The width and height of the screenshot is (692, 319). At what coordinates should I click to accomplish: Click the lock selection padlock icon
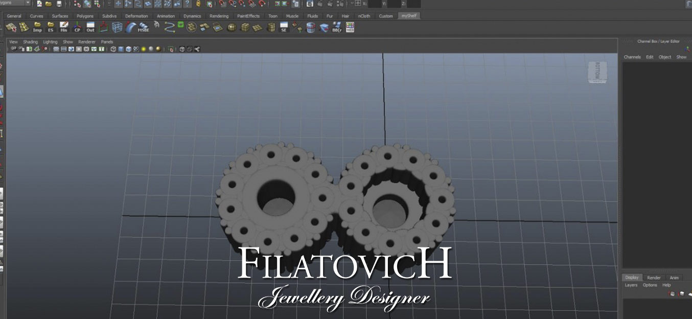coord(198,4)
